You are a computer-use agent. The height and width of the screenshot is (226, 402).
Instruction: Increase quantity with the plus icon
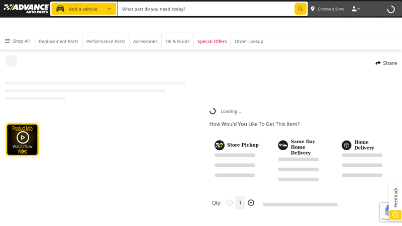(251, 203)
